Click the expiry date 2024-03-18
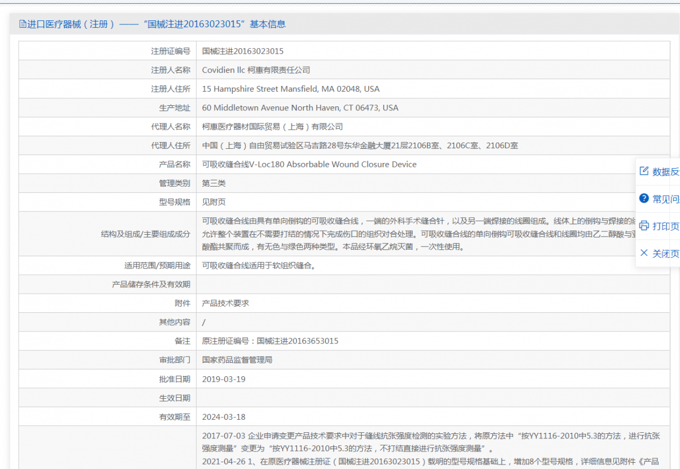The width and height of the screenshot is (680, 469). coord(224,417)
